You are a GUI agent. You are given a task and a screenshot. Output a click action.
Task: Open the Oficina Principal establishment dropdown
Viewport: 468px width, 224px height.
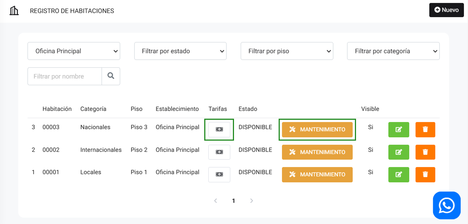pyautogui.click(x=74, y=51)
